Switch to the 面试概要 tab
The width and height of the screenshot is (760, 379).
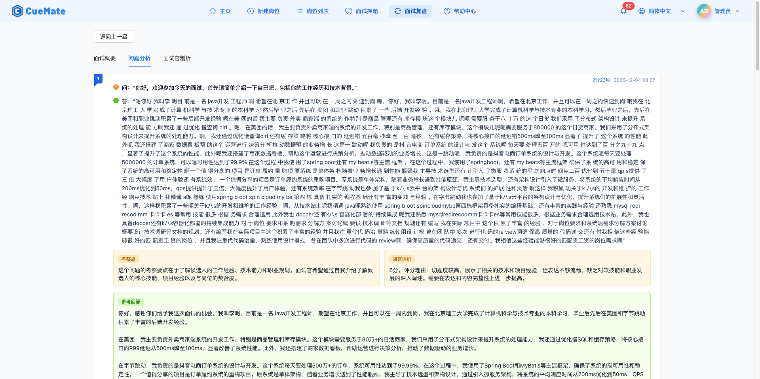pyautogui.click(x=104, y=58)
